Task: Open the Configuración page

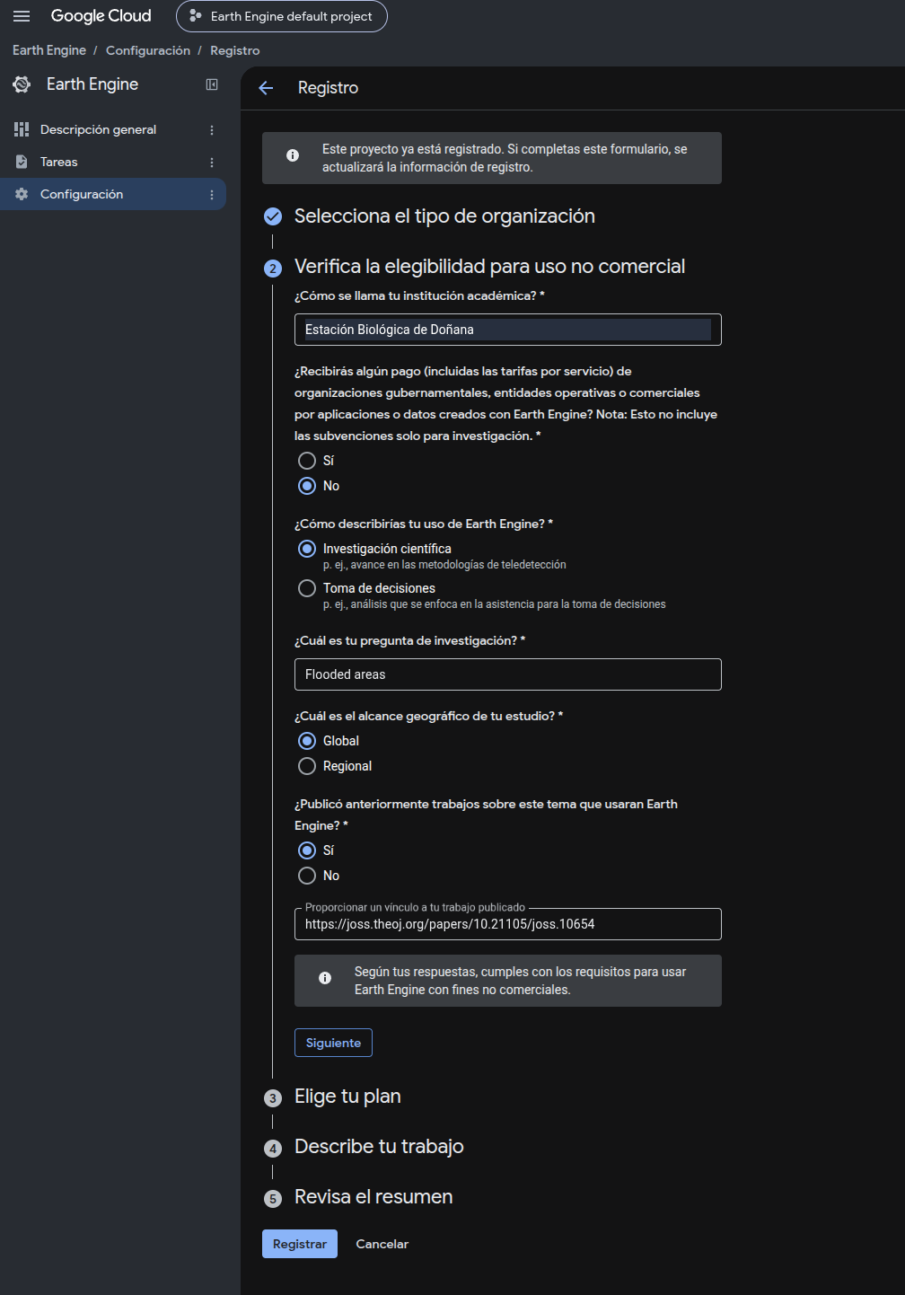Action: click(82, 194)
